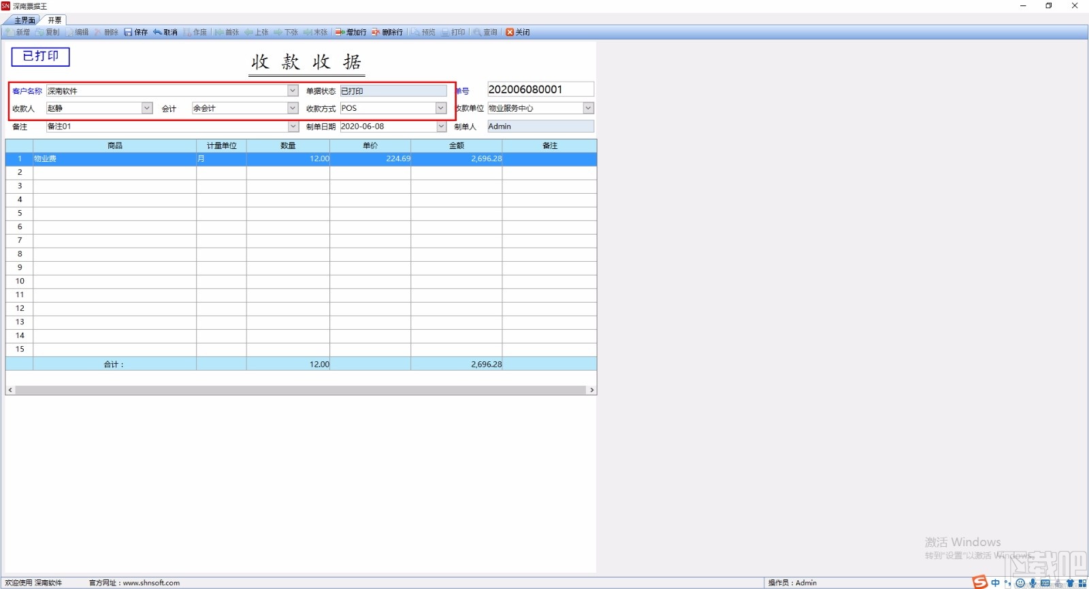Viewport: 1089px width, 589px height.
Task: Jump to last receipt with 末张
Action: (x=316, y=32)
